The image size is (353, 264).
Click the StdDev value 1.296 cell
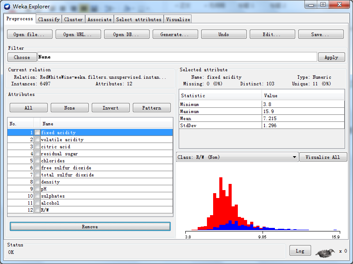303,125
